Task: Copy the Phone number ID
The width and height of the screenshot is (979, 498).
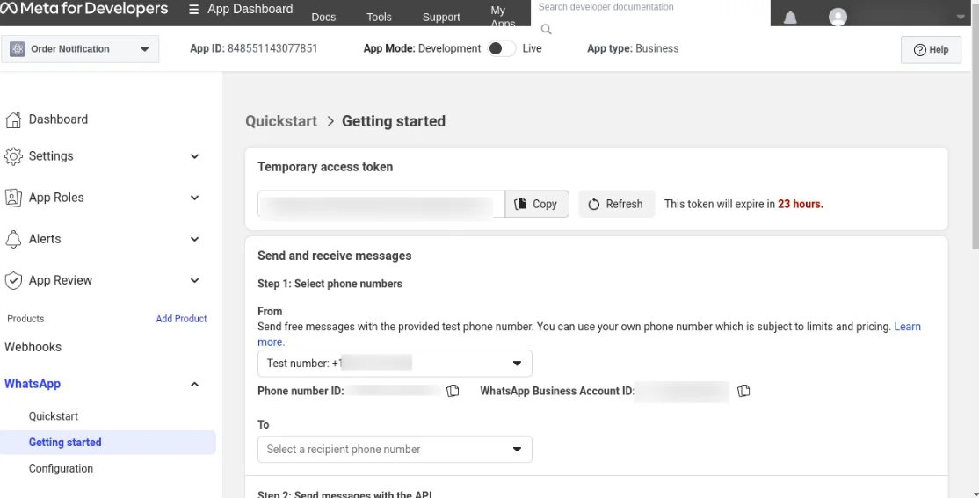Action: coord(453,391)
